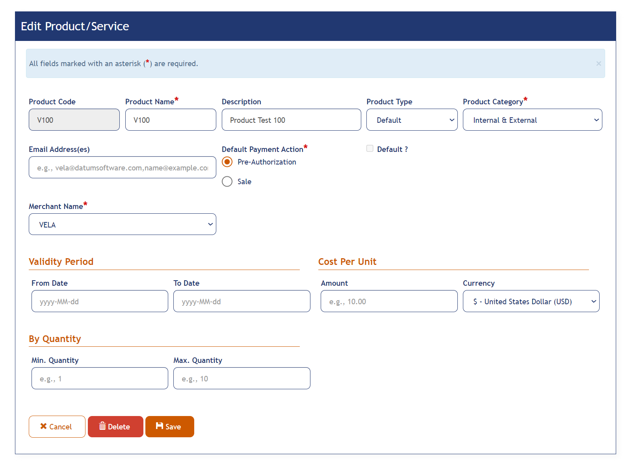Select the Sale payment action radio
Viewport: 626px width, 466px height.
tap(227, 181)
